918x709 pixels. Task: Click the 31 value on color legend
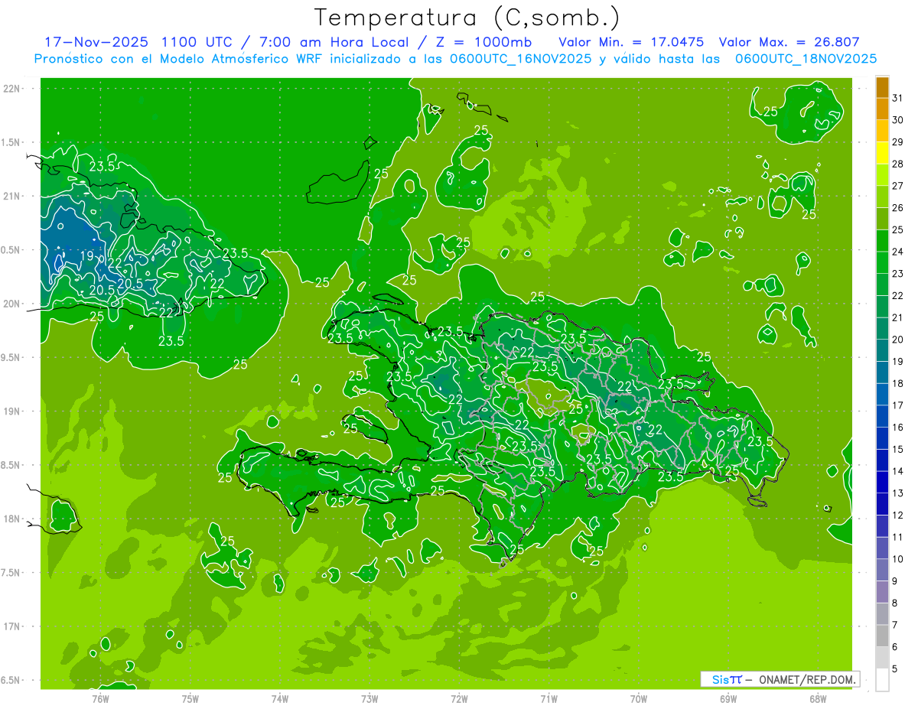898,98
